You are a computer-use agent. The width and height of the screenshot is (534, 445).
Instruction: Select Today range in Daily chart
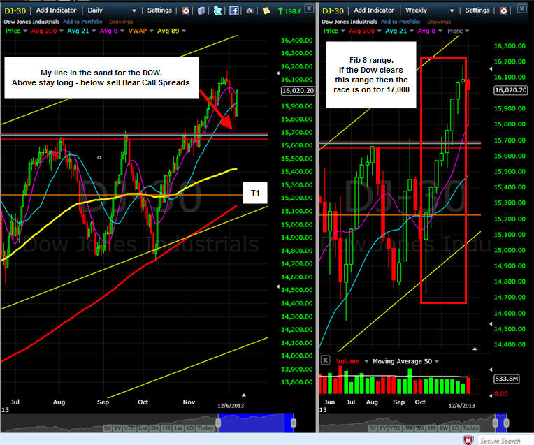(x=205, y=428)
